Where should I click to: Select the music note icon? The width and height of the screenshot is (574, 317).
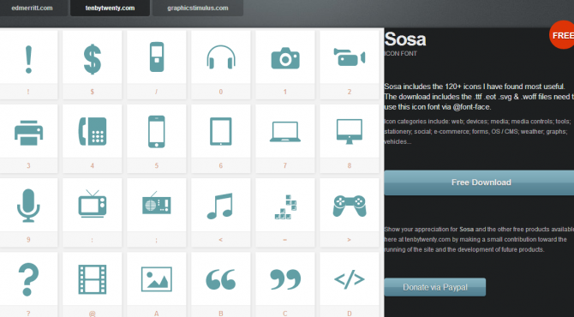point(220,206)
